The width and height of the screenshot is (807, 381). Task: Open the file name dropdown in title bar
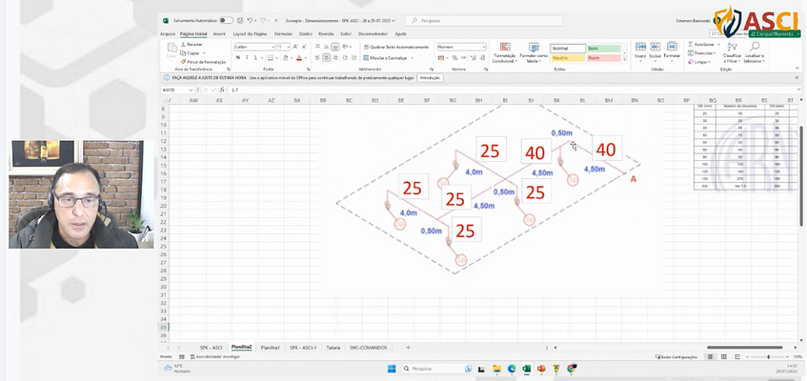click(393, 21)
